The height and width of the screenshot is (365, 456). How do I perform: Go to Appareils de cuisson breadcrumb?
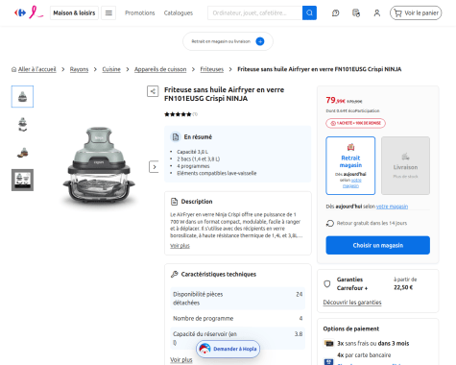pyautogui.click(x=160, y=69)
